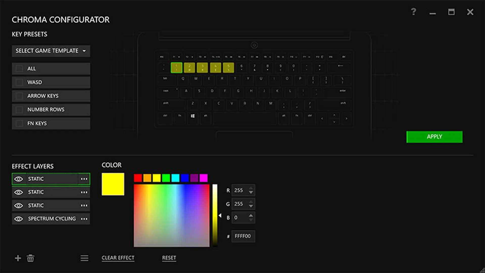Increase the R value with up arrow
485x273 pixels.
(x=251, y=188)
